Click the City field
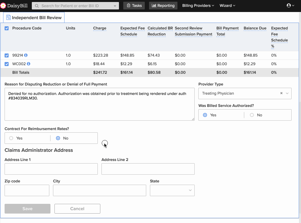Screen dimensions: 301x223 [x=100, y=190]
